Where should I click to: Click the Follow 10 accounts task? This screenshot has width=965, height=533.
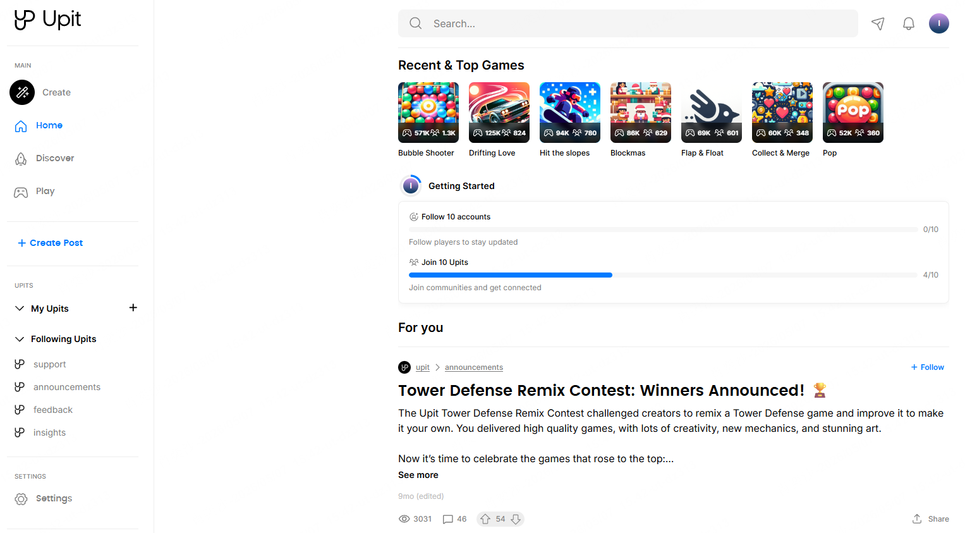[x=456, y=217]
